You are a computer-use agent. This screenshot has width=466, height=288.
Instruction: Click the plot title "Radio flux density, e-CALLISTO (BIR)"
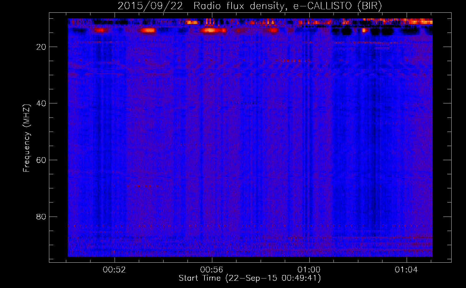(x=287, y=6)
